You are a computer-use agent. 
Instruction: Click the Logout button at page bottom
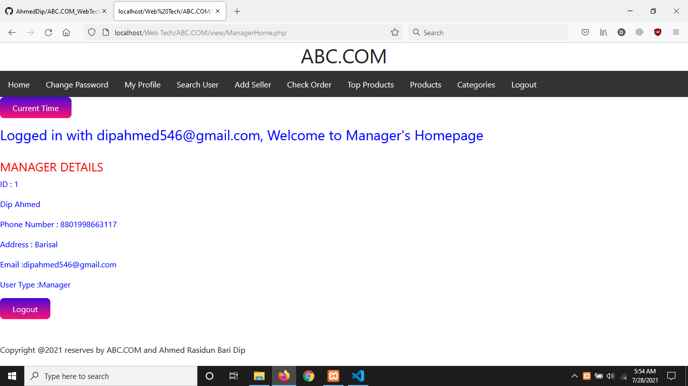click(25, 309)
